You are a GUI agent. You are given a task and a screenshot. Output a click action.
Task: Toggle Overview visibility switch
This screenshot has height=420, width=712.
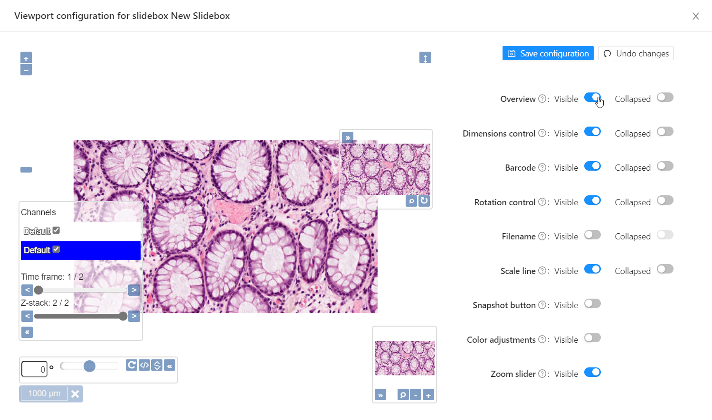pyautogui.click(x=592, y=98)
